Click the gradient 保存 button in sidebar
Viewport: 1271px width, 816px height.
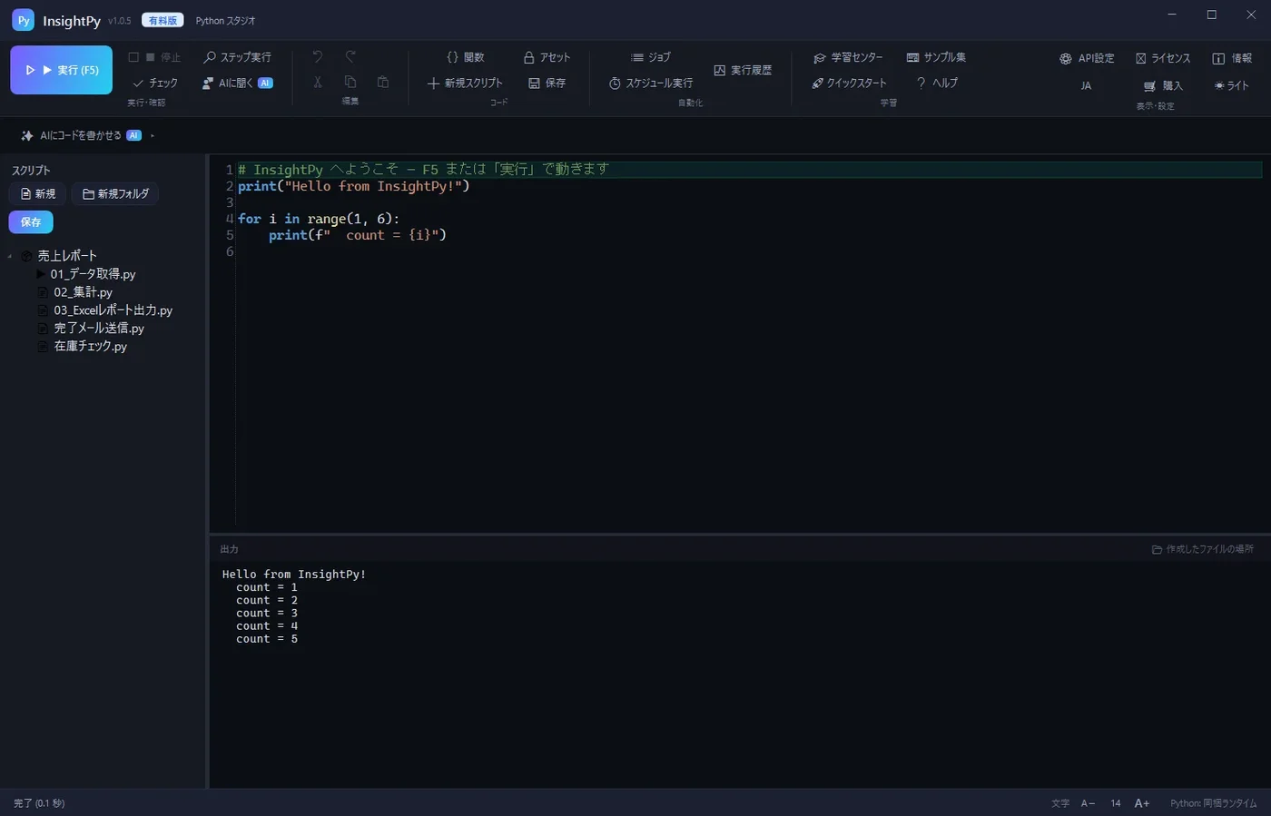31,221
